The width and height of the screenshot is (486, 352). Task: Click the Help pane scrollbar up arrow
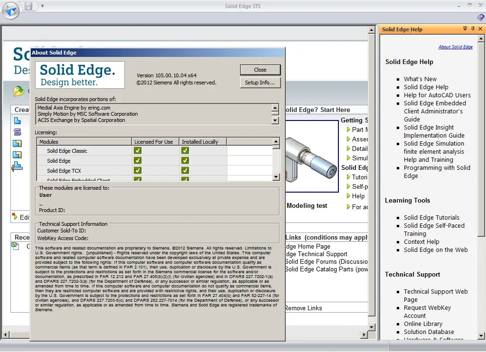(481, 39)
